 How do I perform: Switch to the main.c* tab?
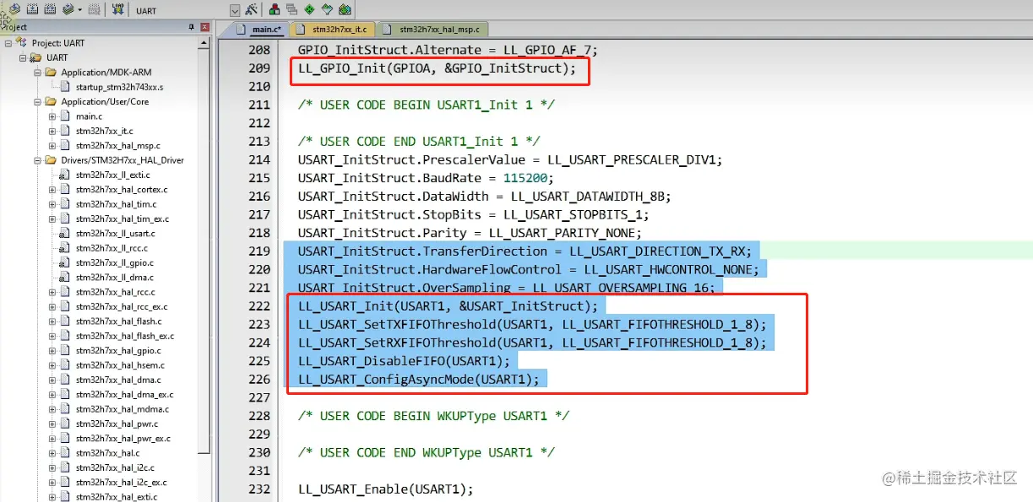[263, 30]
